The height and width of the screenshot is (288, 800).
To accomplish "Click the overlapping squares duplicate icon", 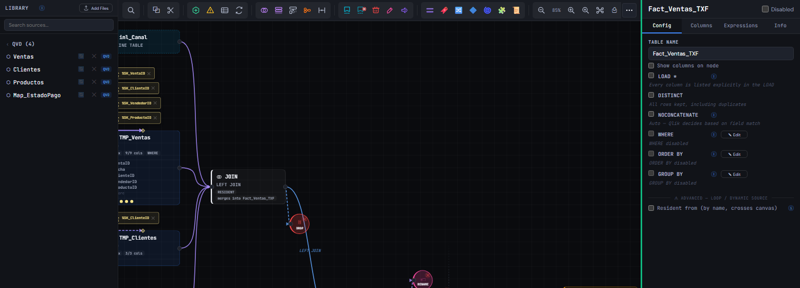I will pyautogui.click(x=156, y=10).
